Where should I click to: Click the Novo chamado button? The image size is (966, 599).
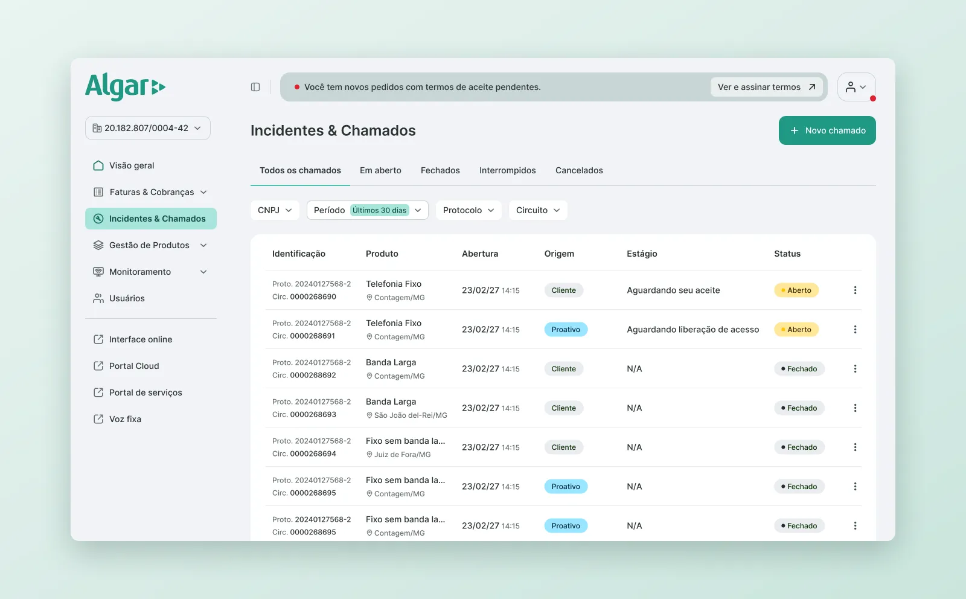(x=827, y=130)
